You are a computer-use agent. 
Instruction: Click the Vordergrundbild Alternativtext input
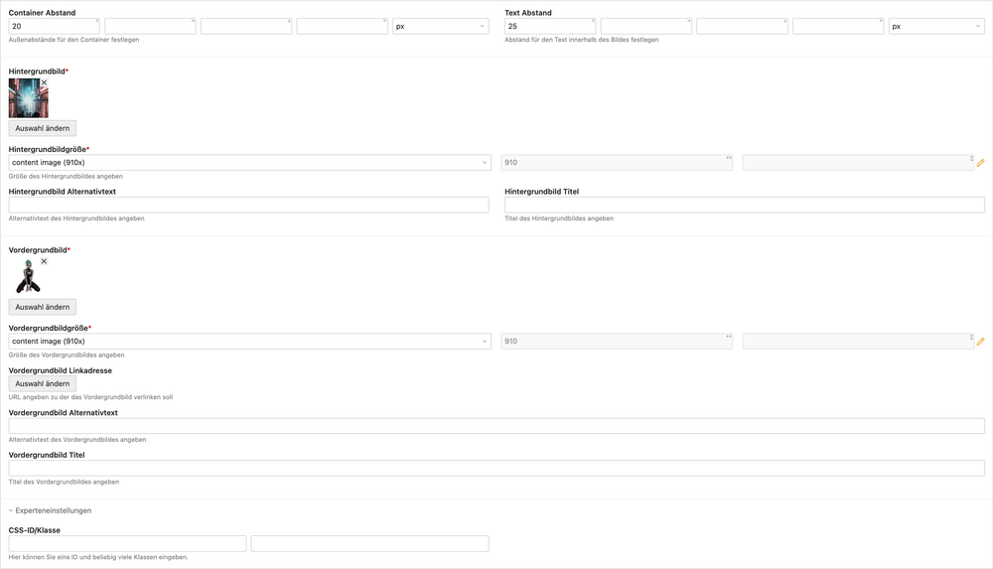(496, 426)
